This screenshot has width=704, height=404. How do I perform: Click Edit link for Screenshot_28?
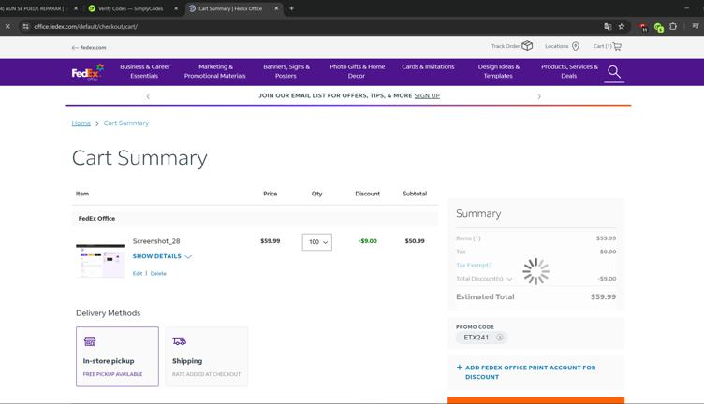[138, 273]
